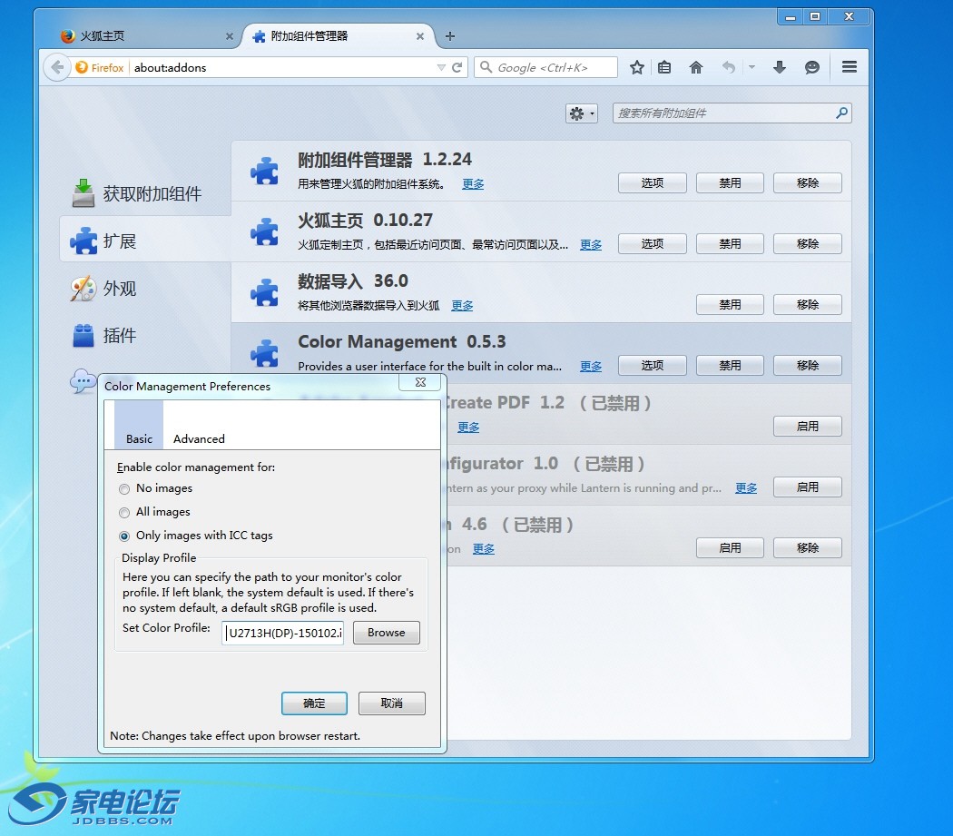Open the hamburger menu icon

(x=850, y=67)
